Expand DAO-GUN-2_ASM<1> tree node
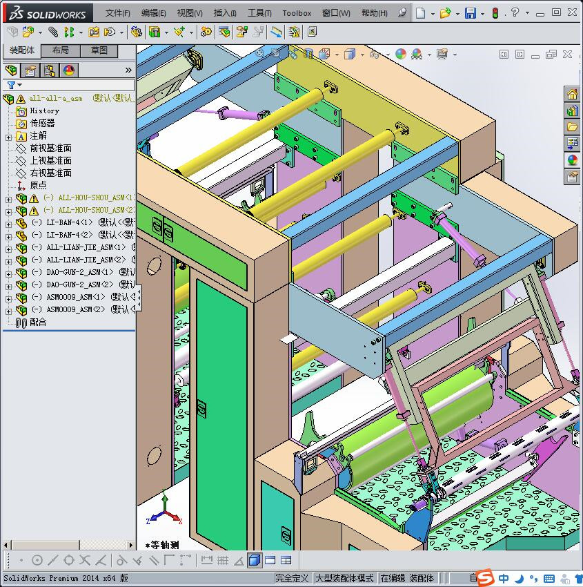583x587 pixels. click(8, 274)
